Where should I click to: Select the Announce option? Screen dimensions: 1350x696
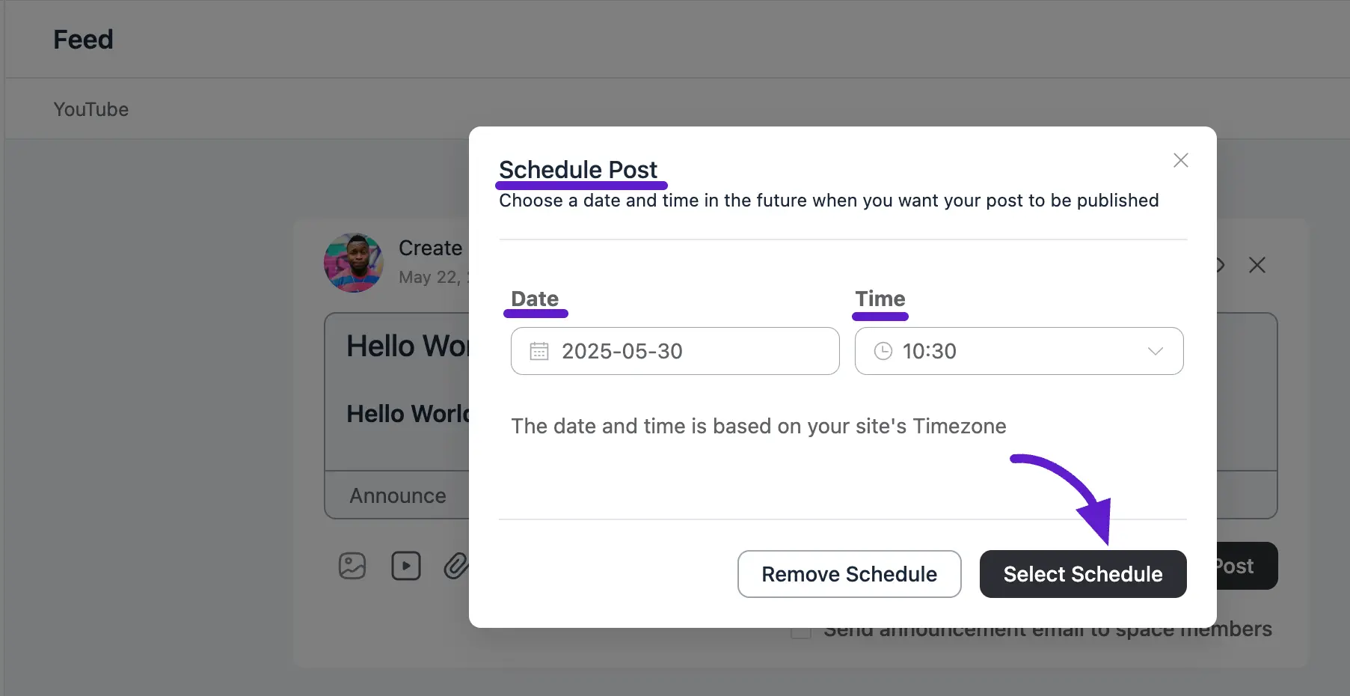coord(398,495)
